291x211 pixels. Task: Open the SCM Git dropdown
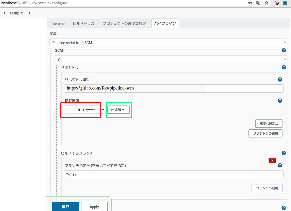171,59
